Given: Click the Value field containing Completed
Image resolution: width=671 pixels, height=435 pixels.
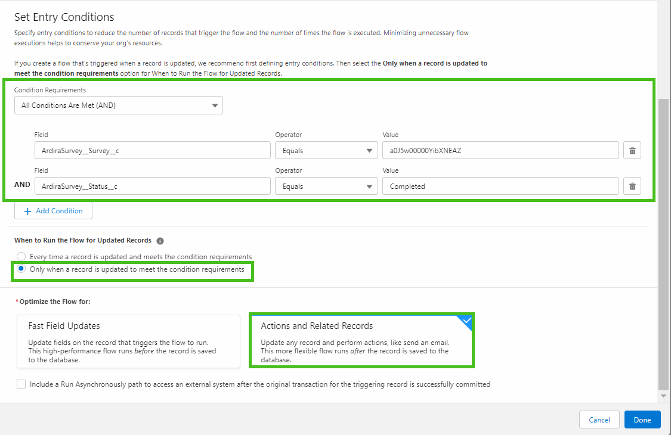Looking at the screenshot, I should 500,186.
